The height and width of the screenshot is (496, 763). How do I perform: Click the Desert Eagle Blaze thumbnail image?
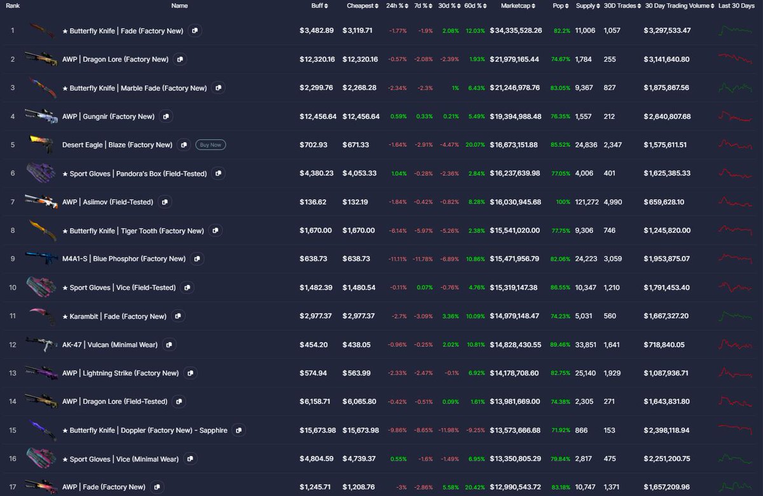pyautogui.click(x=41, y=144)
